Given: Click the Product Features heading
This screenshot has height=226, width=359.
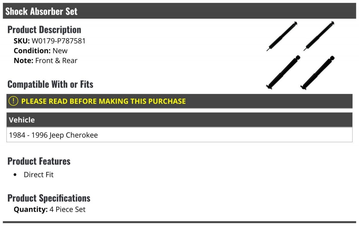Looking at the screenshot, I should pos(39,161).
